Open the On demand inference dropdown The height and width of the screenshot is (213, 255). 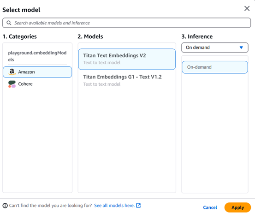click(x=215, y=47)
